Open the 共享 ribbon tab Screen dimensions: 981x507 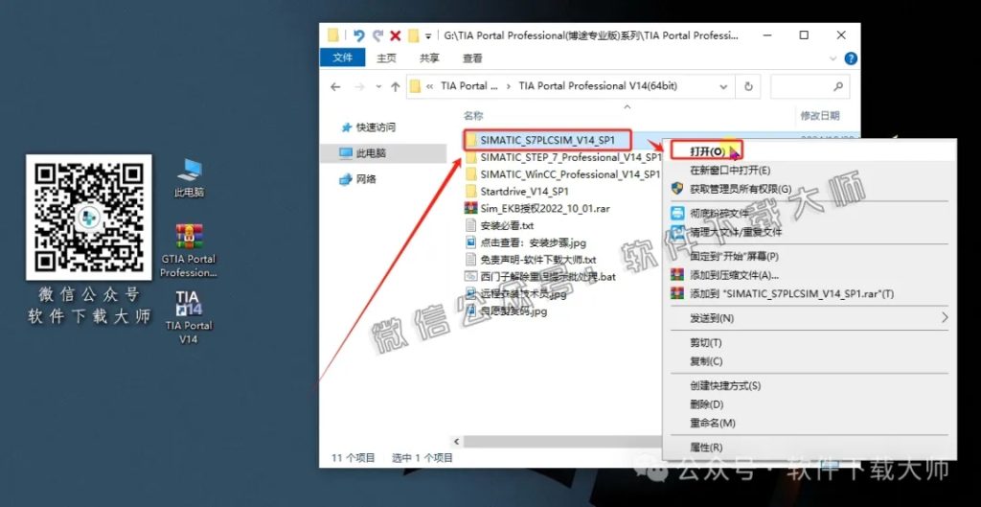coord(429,58)
